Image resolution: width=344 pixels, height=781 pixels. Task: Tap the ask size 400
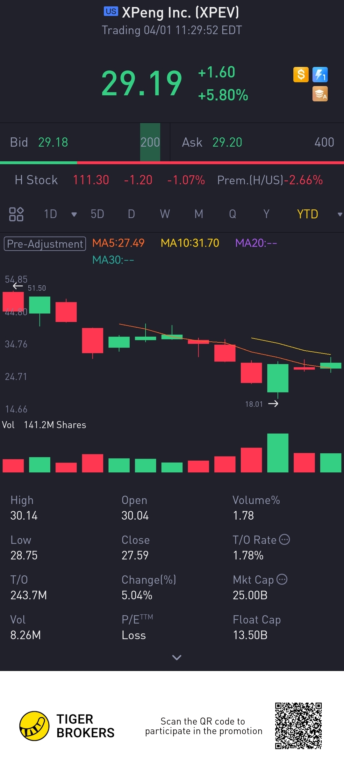pos(324,142)
